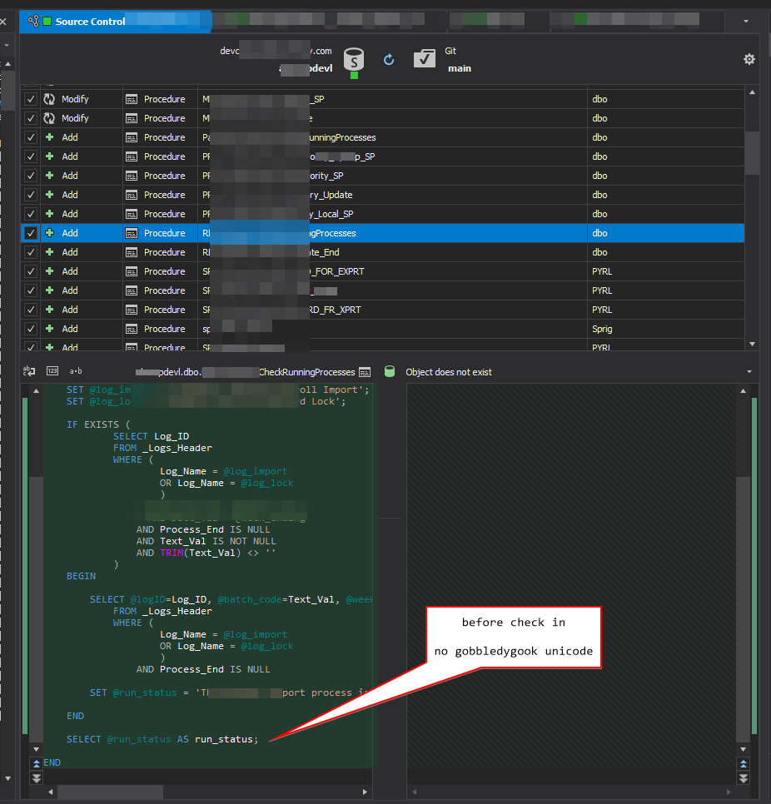771x804 pixels.
Task: Jump to previous difference in left code pane
Action: pyautogui.click(x=37, y=763)
